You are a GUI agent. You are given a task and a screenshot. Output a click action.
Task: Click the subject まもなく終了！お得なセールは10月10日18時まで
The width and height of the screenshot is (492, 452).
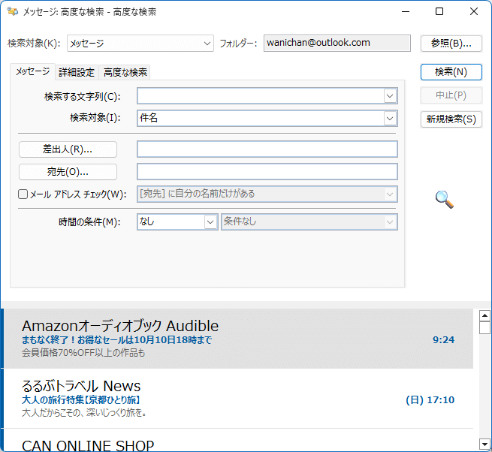click(x=116, y=340)
